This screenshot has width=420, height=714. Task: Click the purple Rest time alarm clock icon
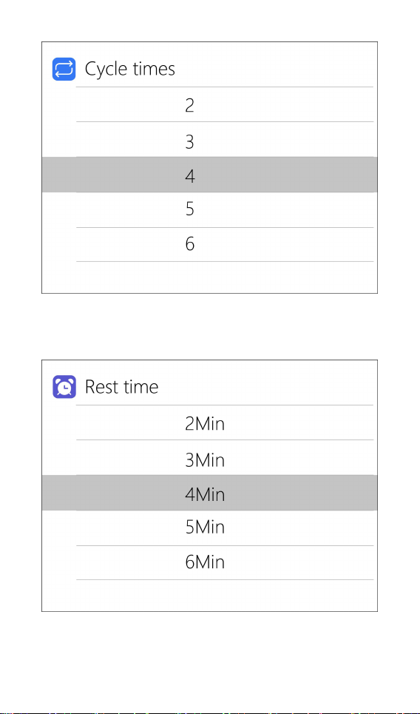point(64,387)
